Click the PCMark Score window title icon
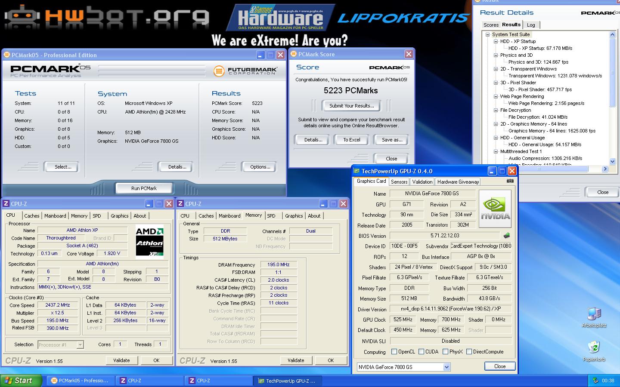Viewport: 620px width, 387px height. [294, 54]
